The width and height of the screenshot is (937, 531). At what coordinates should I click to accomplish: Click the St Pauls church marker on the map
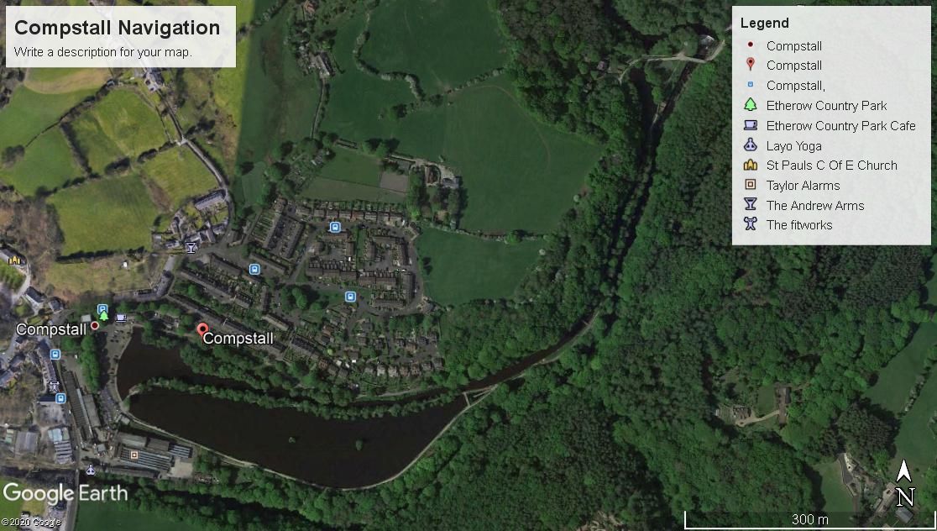coord(14,260)
